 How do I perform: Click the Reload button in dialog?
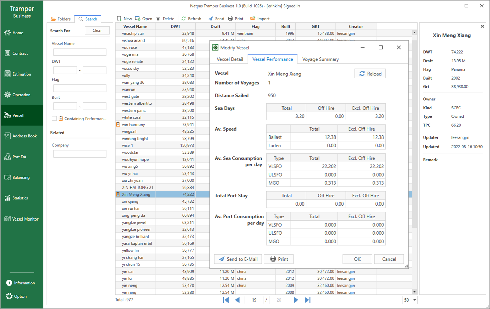click(370, 74)
